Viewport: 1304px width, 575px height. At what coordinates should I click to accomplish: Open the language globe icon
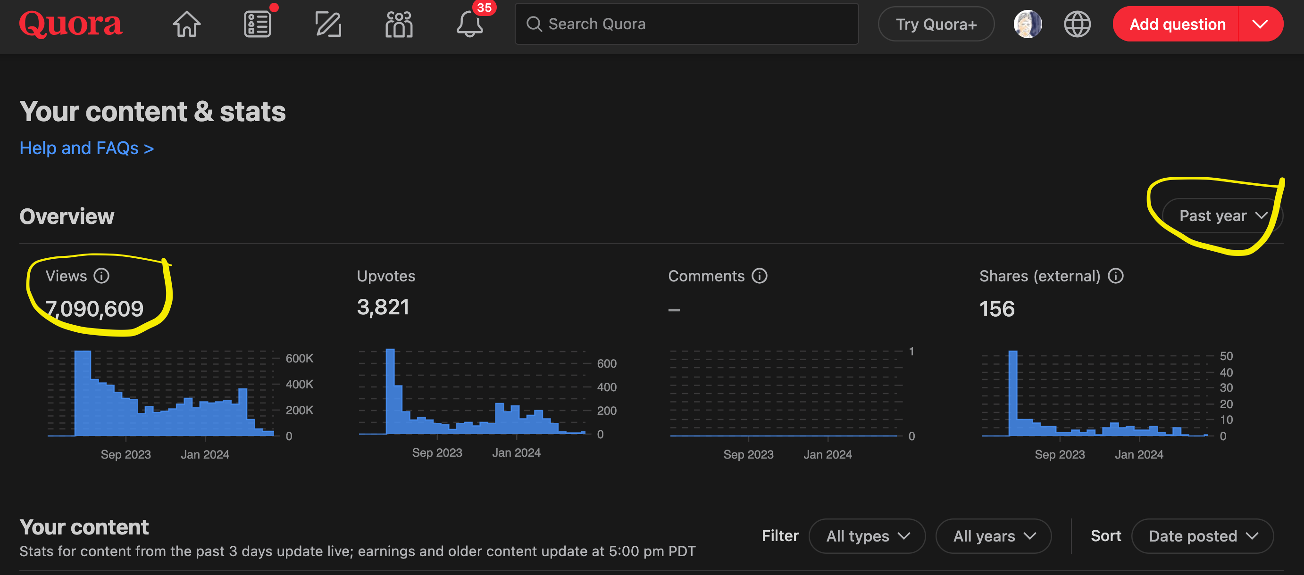[x=1077, y=24]
